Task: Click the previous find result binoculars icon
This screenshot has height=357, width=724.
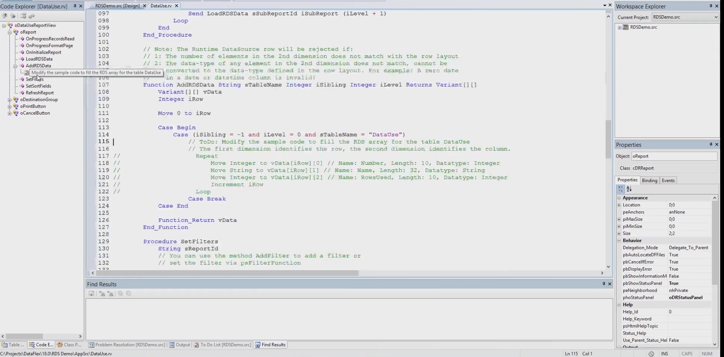Action: pos(102,293)
